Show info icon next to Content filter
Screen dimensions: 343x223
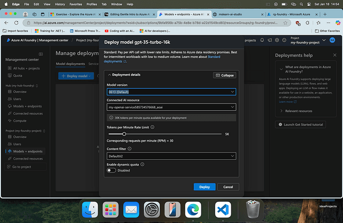pyautogui.click(x=129, y=149)
